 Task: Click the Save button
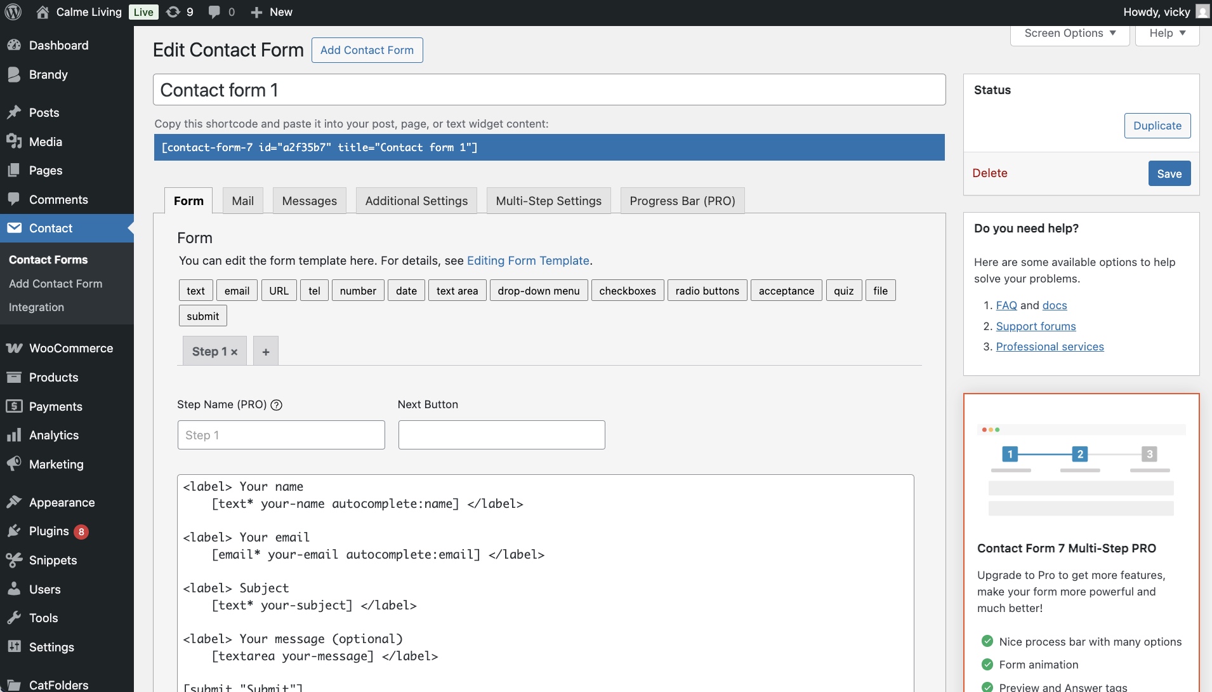[1169, 173]
